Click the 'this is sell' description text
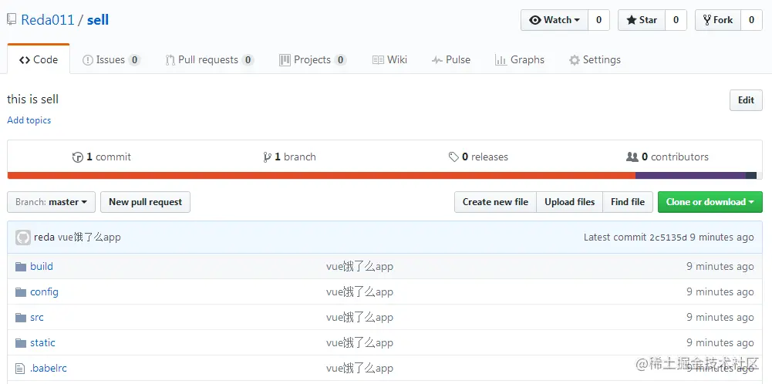 (x=33, y=99)
